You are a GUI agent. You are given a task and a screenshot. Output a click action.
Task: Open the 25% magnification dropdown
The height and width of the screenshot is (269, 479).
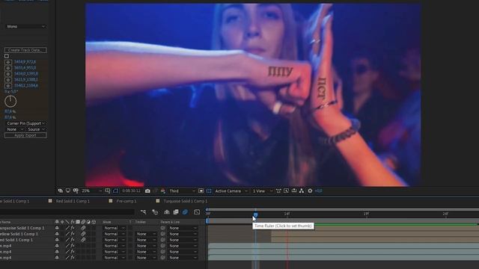(x=91, y=191)
